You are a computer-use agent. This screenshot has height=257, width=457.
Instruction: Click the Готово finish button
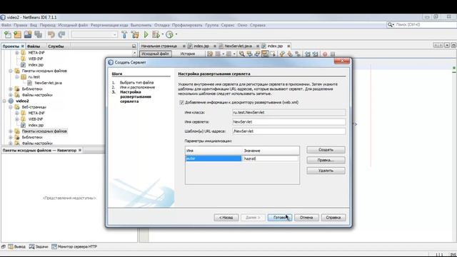280,217
